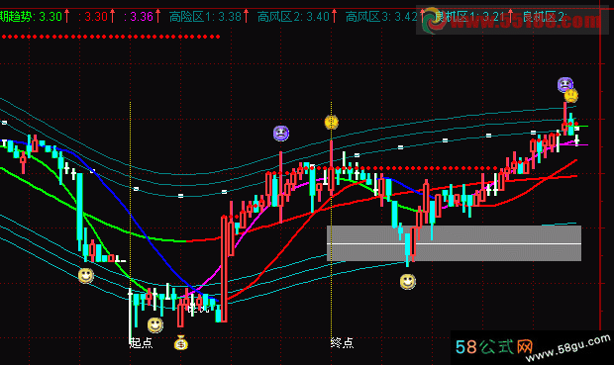
Task: Select the 高险区1: 3.38 indicator label
Action: (205, 17)
